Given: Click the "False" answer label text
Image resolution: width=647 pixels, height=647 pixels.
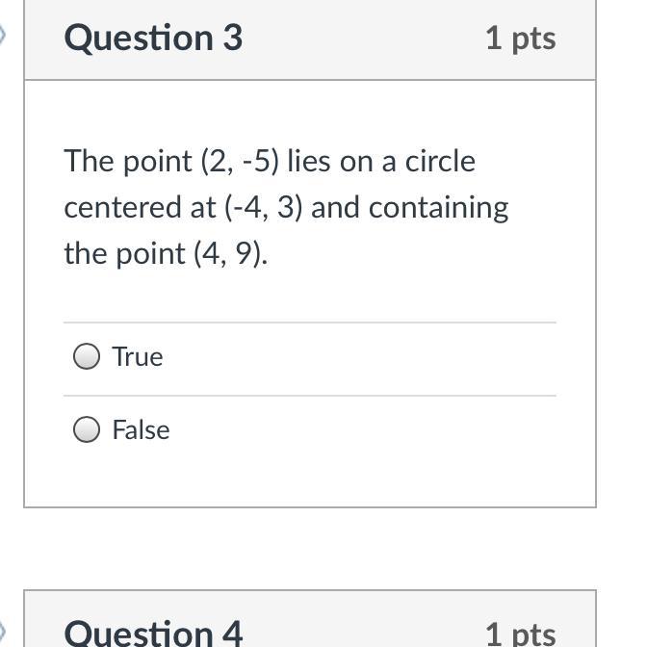Looking at the screenshot, I should [x=141, y=429].
